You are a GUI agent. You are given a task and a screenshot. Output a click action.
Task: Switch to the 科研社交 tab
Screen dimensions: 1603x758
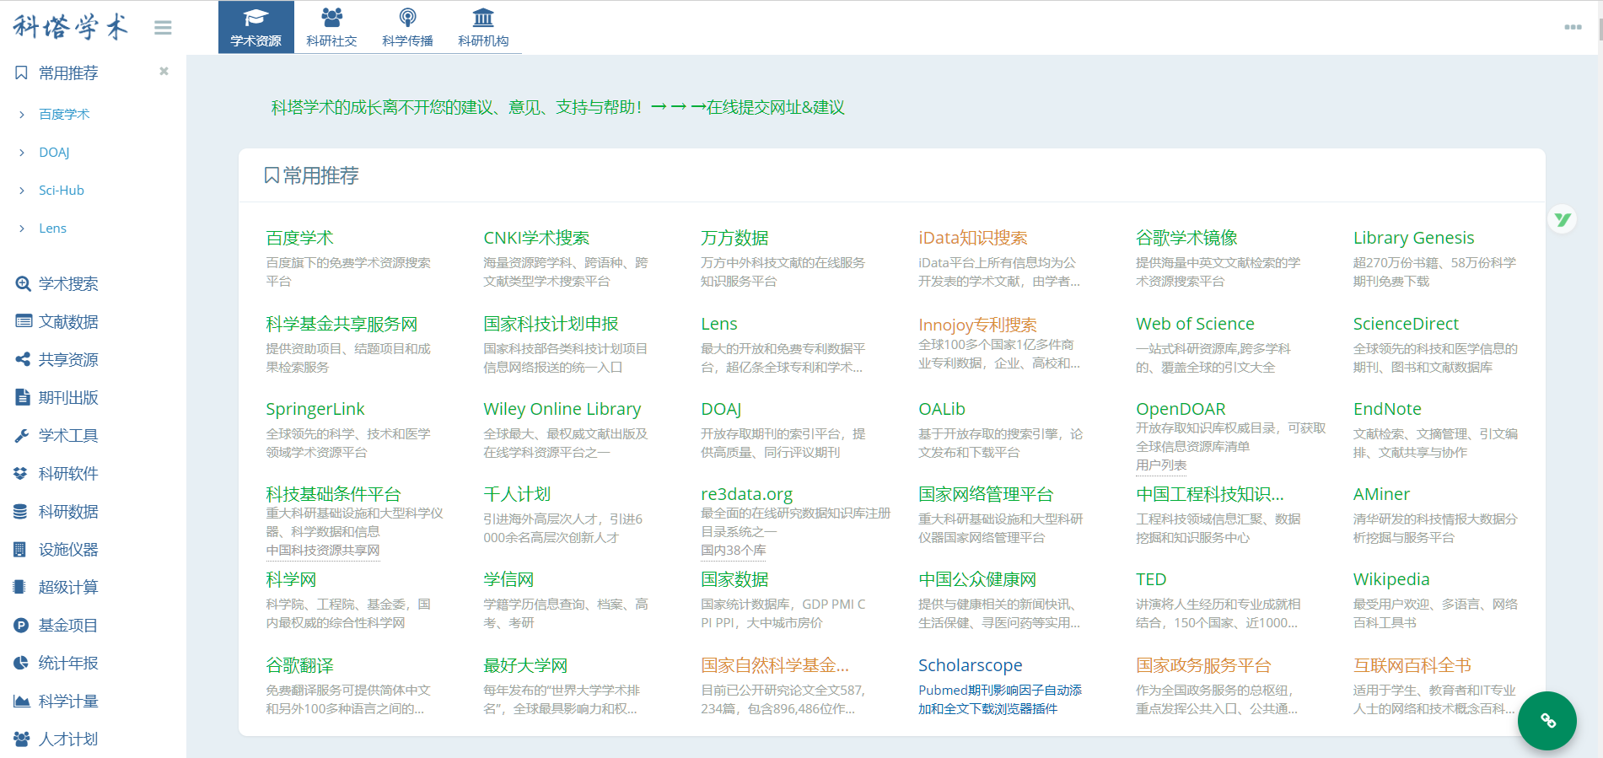(x=331, y=27)
